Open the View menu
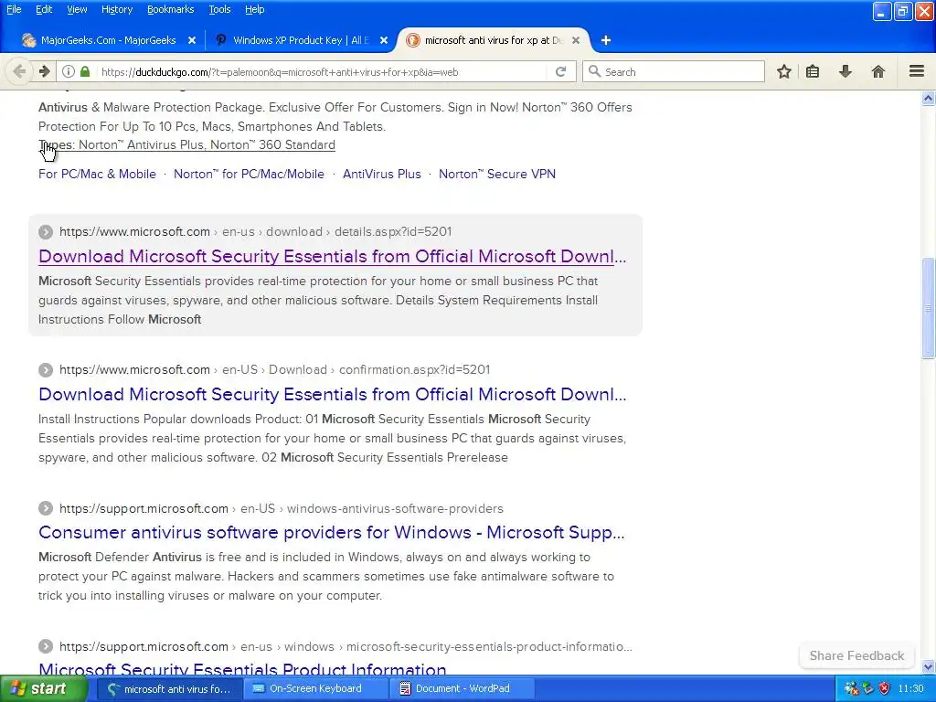Image resolution: width=936 pixels, height=702 pixels. tap(77, 9)
